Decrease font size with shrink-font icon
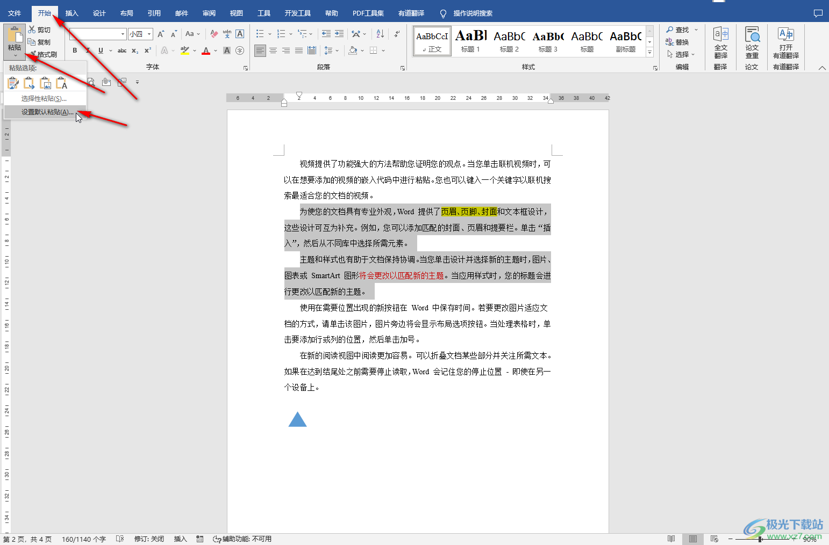The width and height of the screenshot is (829, 545). (174, 34)
